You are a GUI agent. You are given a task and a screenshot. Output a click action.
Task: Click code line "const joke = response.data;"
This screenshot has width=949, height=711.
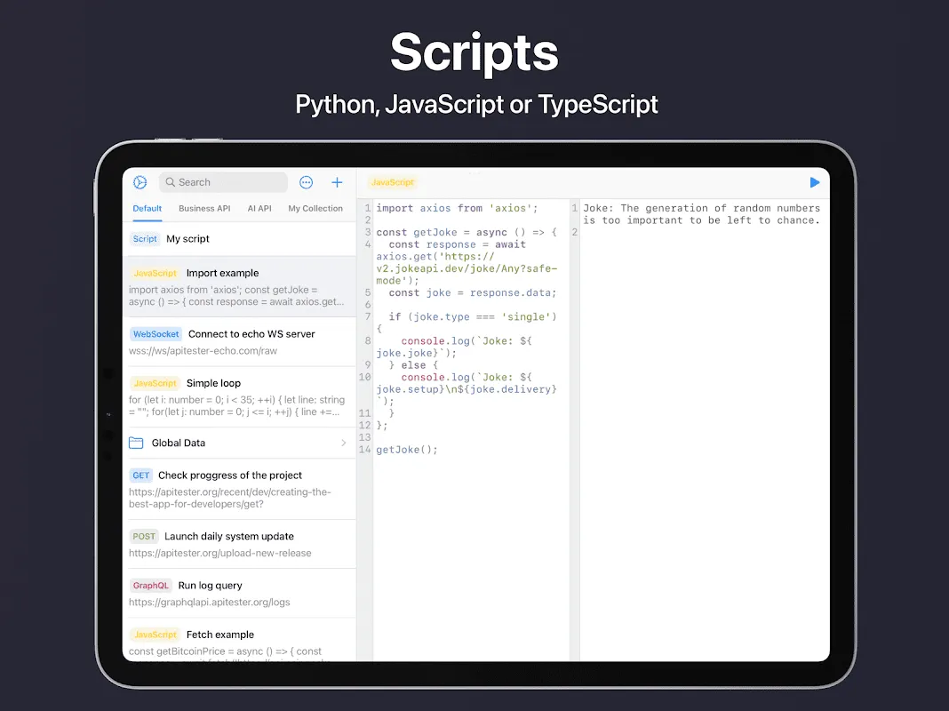tap(472, 293)
